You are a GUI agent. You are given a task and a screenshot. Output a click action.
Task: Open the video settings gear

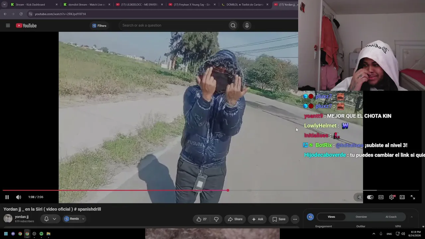[392, 197]
